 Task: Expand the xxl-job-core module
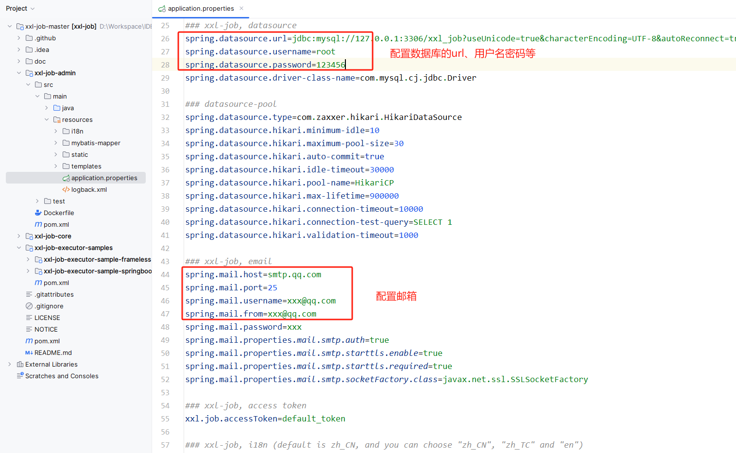click(x=19, y=236)
